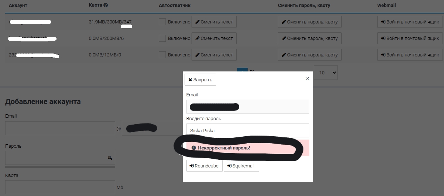Viewport: 444px width, 196px height.
Task: Check Включено checkbox for third account
Action: click(162, 55)
